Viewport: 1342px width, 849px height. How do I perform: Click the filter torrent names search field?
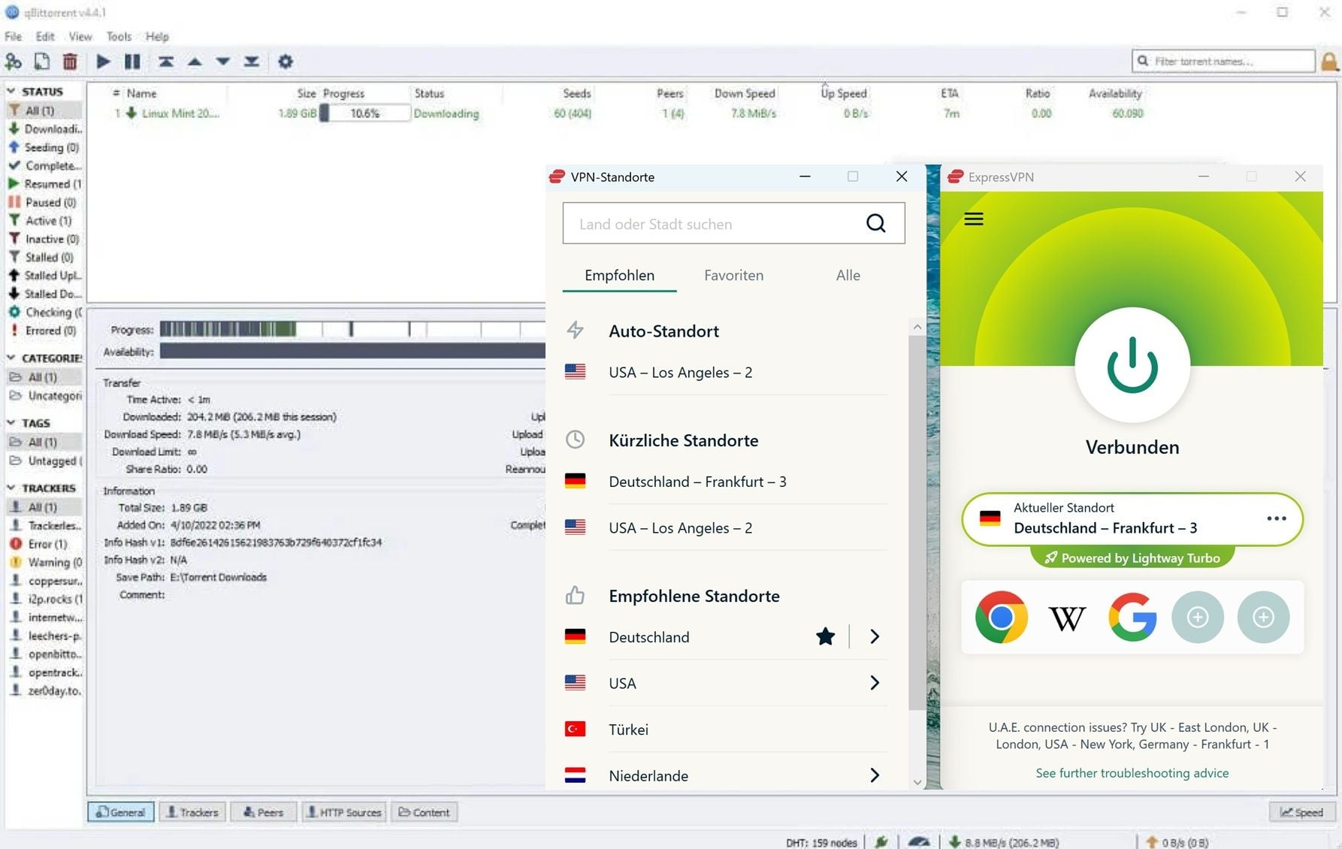tap(1223, 61)
